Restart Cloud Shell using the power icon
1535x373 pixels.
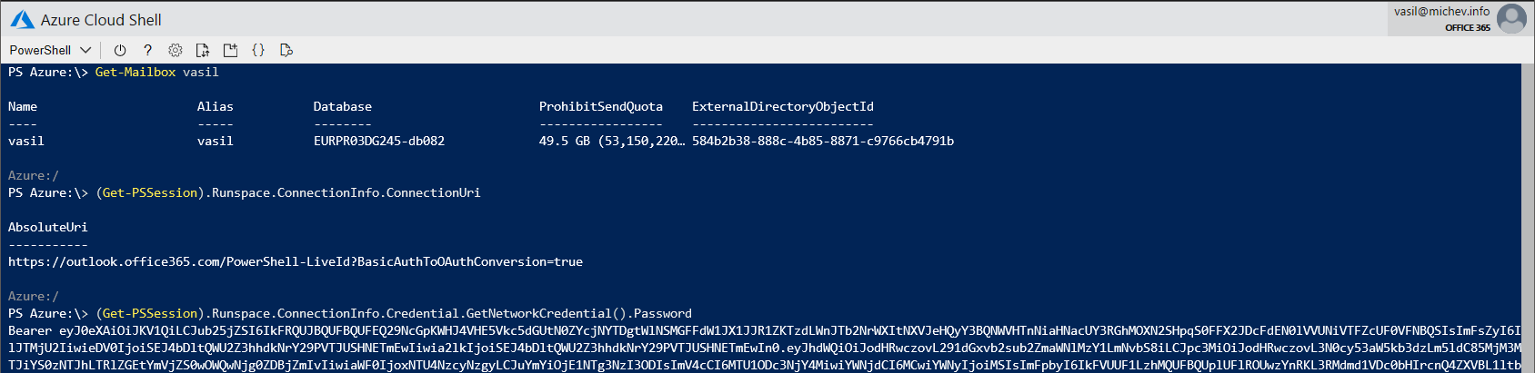pyautogui.click(x=120, y=50)
